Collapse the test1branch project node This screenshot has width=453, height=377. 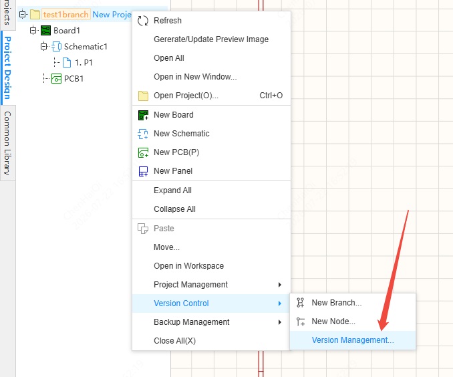[23, 14]
